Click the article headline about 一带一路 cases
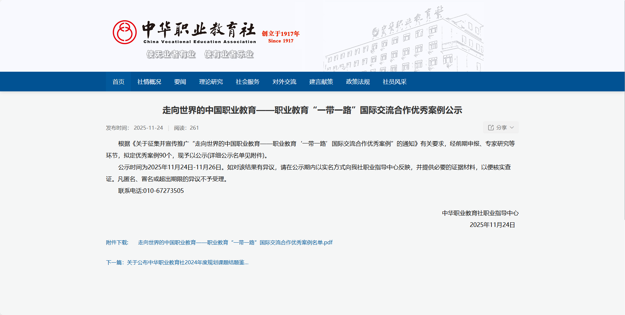This screenshot has width=625, height=315. point(312,110)
